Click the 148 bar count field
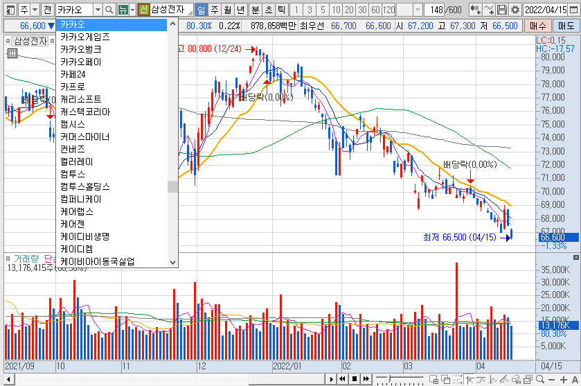This screenshot has height=386, width=581. (434, 10)
